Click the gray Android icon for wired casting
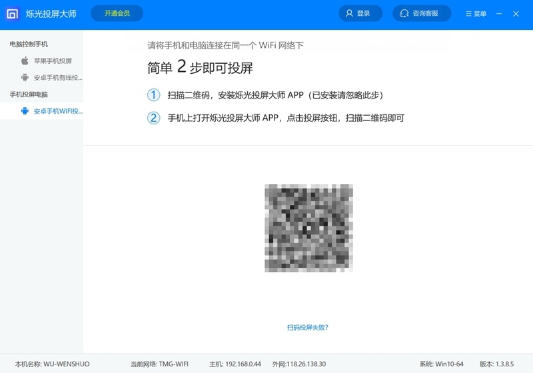The image size is (533, 373). point(25,78)
